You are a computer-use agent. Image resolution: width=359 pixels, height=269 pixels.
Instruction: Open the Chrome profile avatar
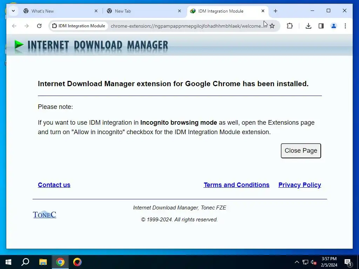[x=334, y=26]
